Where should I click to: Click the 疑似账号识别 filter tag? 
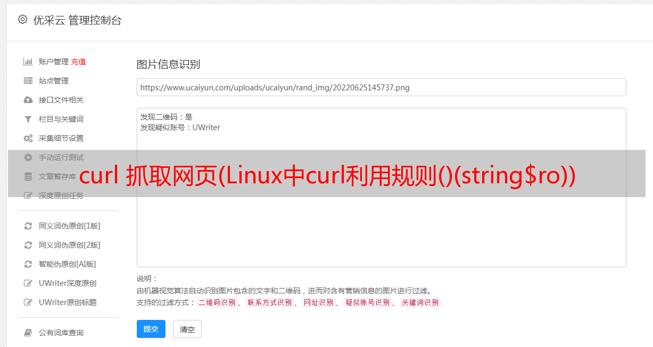pyautogui.click(x=367, y=302)
